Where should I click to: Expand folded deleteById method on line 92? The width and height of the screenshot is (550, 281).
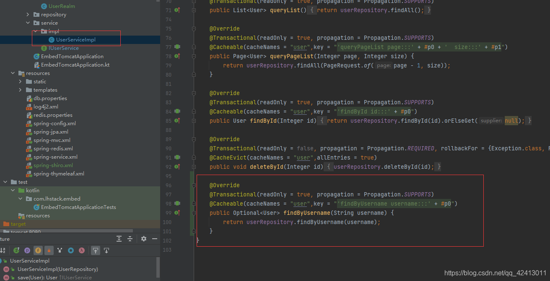point(194,167)
